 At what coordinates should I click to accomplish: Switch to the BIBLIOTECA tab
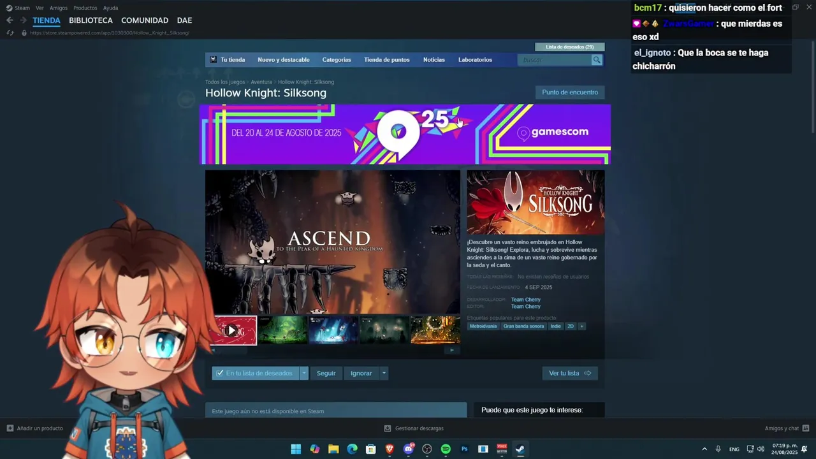91,20
